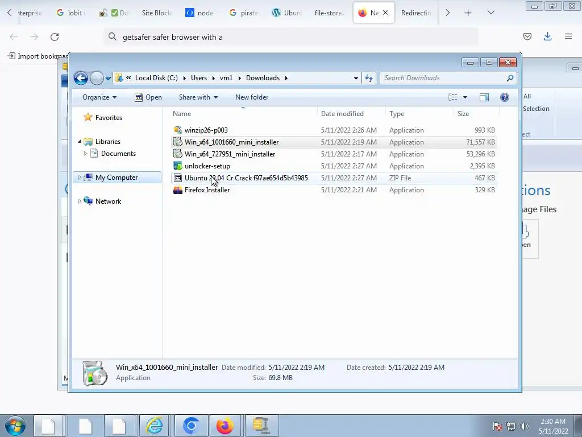Click the magnifier icon in Search Downloads
The width and height of the screenshot is (582, 437).
tap(510, 78)
